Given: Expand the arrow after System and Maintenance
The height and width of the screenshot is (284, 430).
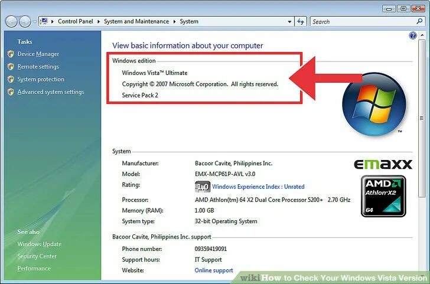Looking at the screenshot, I should tap(174, 21).
